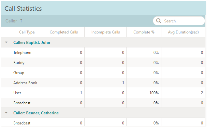Viewport: 207px width, 128px height.
Task: Select the Group call type row
Action: click(x=103, y=73)
